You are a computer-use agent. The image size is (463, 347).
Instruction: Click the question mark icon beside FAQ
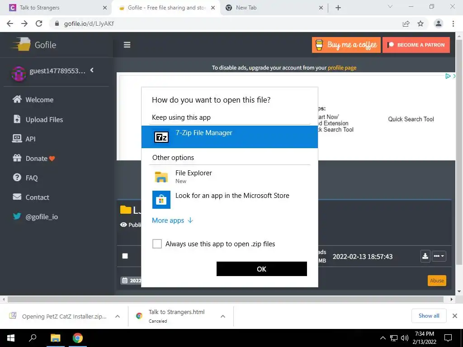coord(17,177)
